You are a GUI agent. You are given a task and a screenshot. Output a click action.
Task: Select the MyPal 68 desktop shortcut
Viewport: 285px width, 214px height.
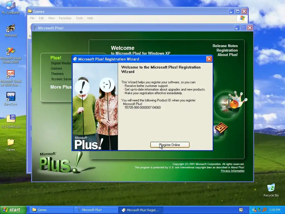(11, 31)
